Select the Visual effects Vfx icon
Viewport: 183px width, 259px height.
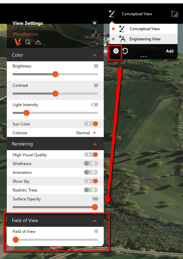click(x=18, y=42)
